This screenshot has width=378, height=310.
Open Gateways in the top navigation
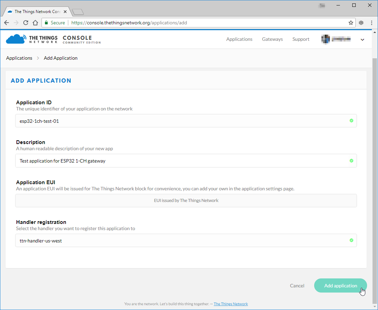[272, 39]
